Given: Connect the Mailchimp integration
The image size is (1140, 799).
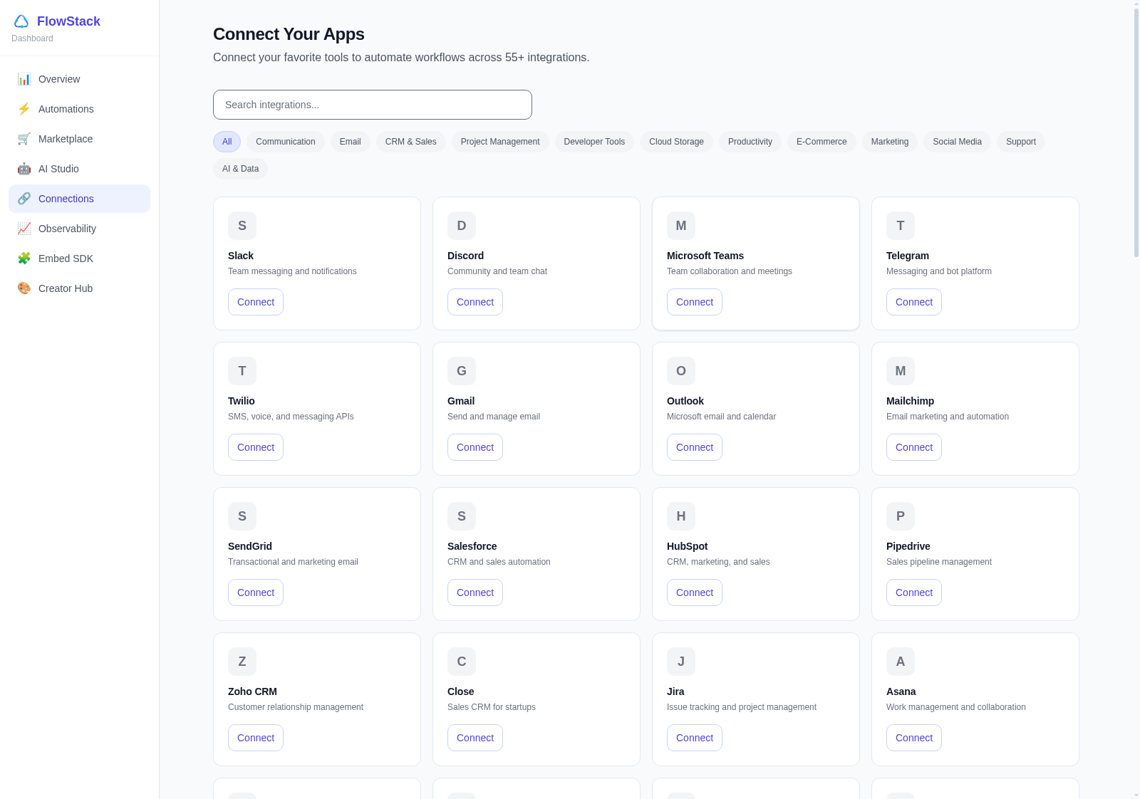Looking at the screenshot, I should click(x=914, y=447).
